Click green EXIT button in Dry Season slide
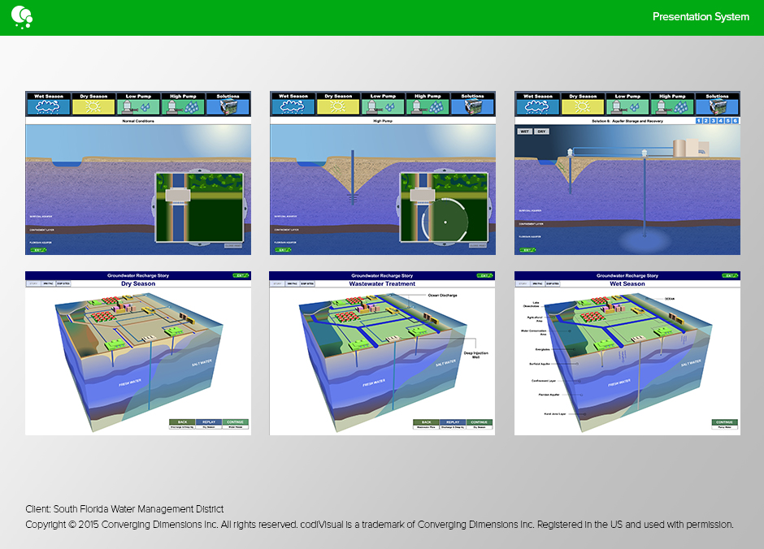This screenshot has height=549, width=764. click(239, 275)
